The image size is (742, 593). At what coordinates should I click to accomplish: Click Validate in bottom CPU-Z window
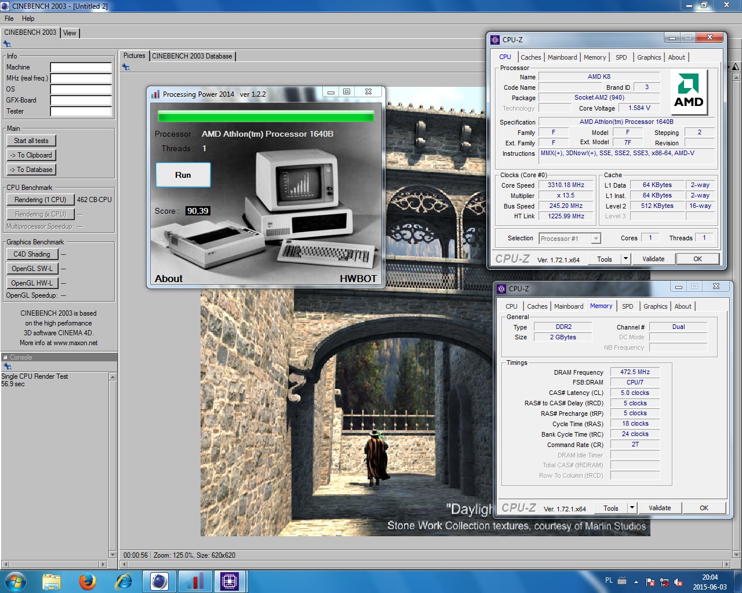click(x=660, y=508)
